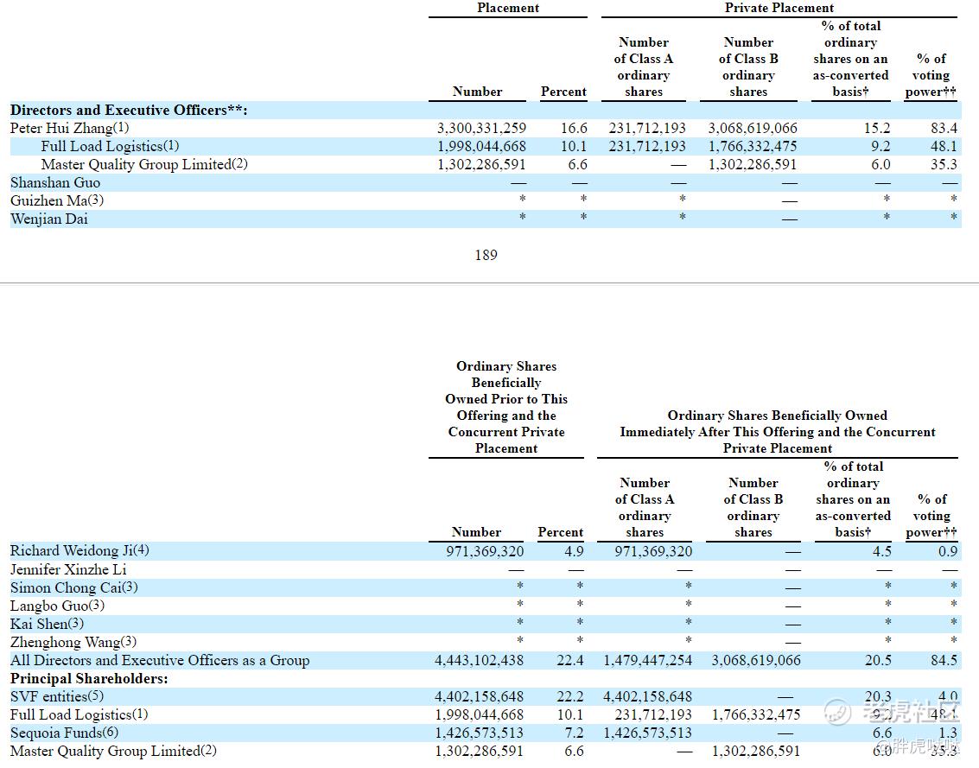Click the upper table 'Placement' header
The image size is (979, 768).
tap(507, 8)
